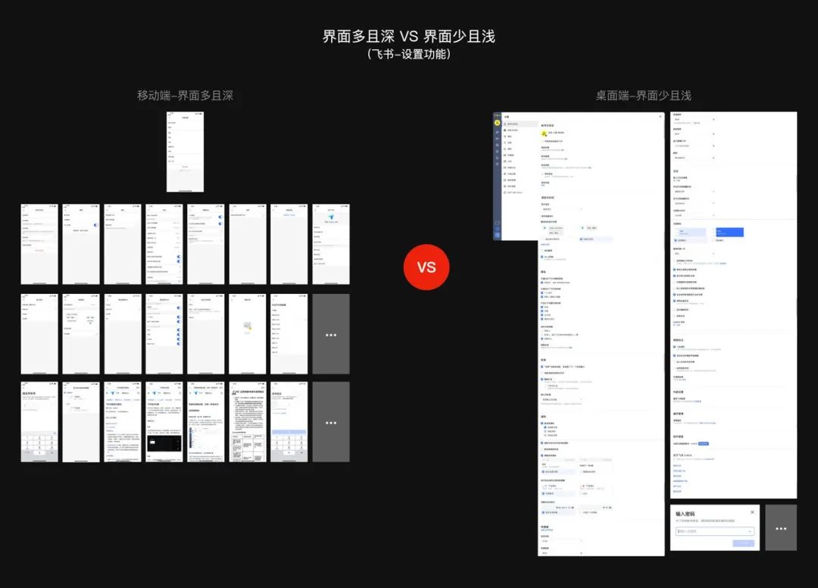818x588 pixels.
Task: Open the 显示语言 display language dropdown
Action: (x=562, y=208)
